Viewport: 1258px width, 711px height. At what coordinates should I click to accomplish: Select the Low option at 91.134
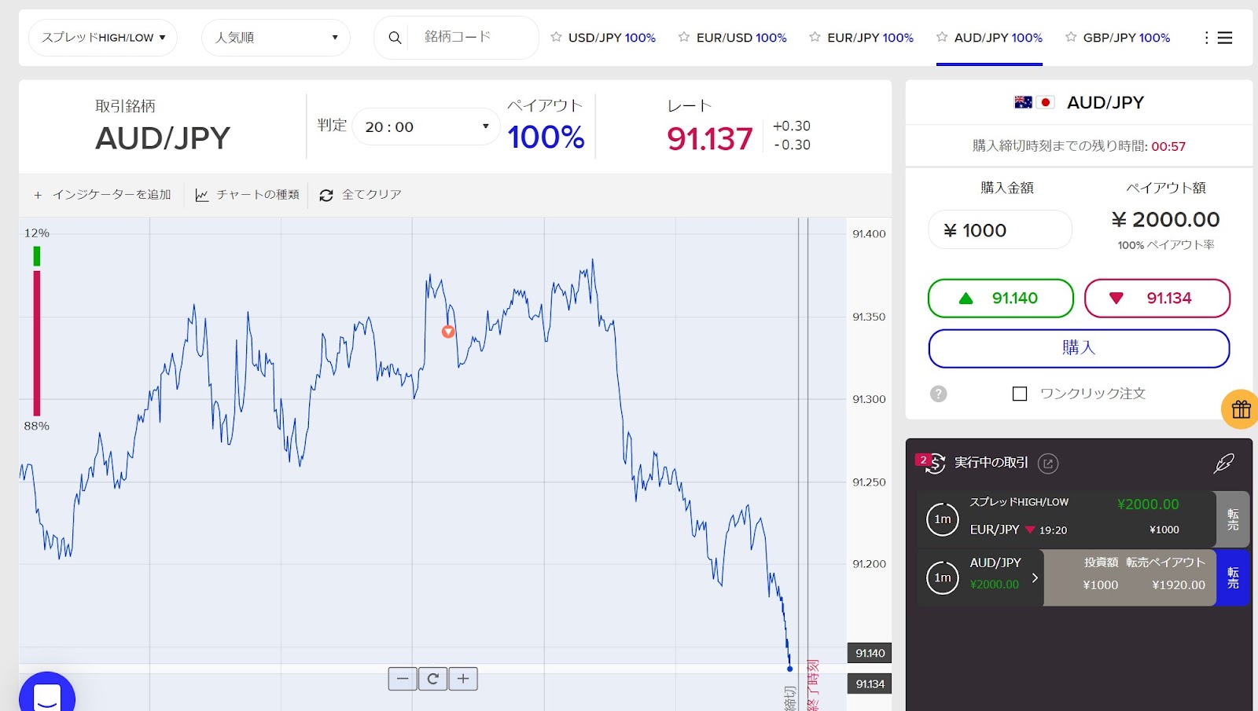pos(1157,299)
